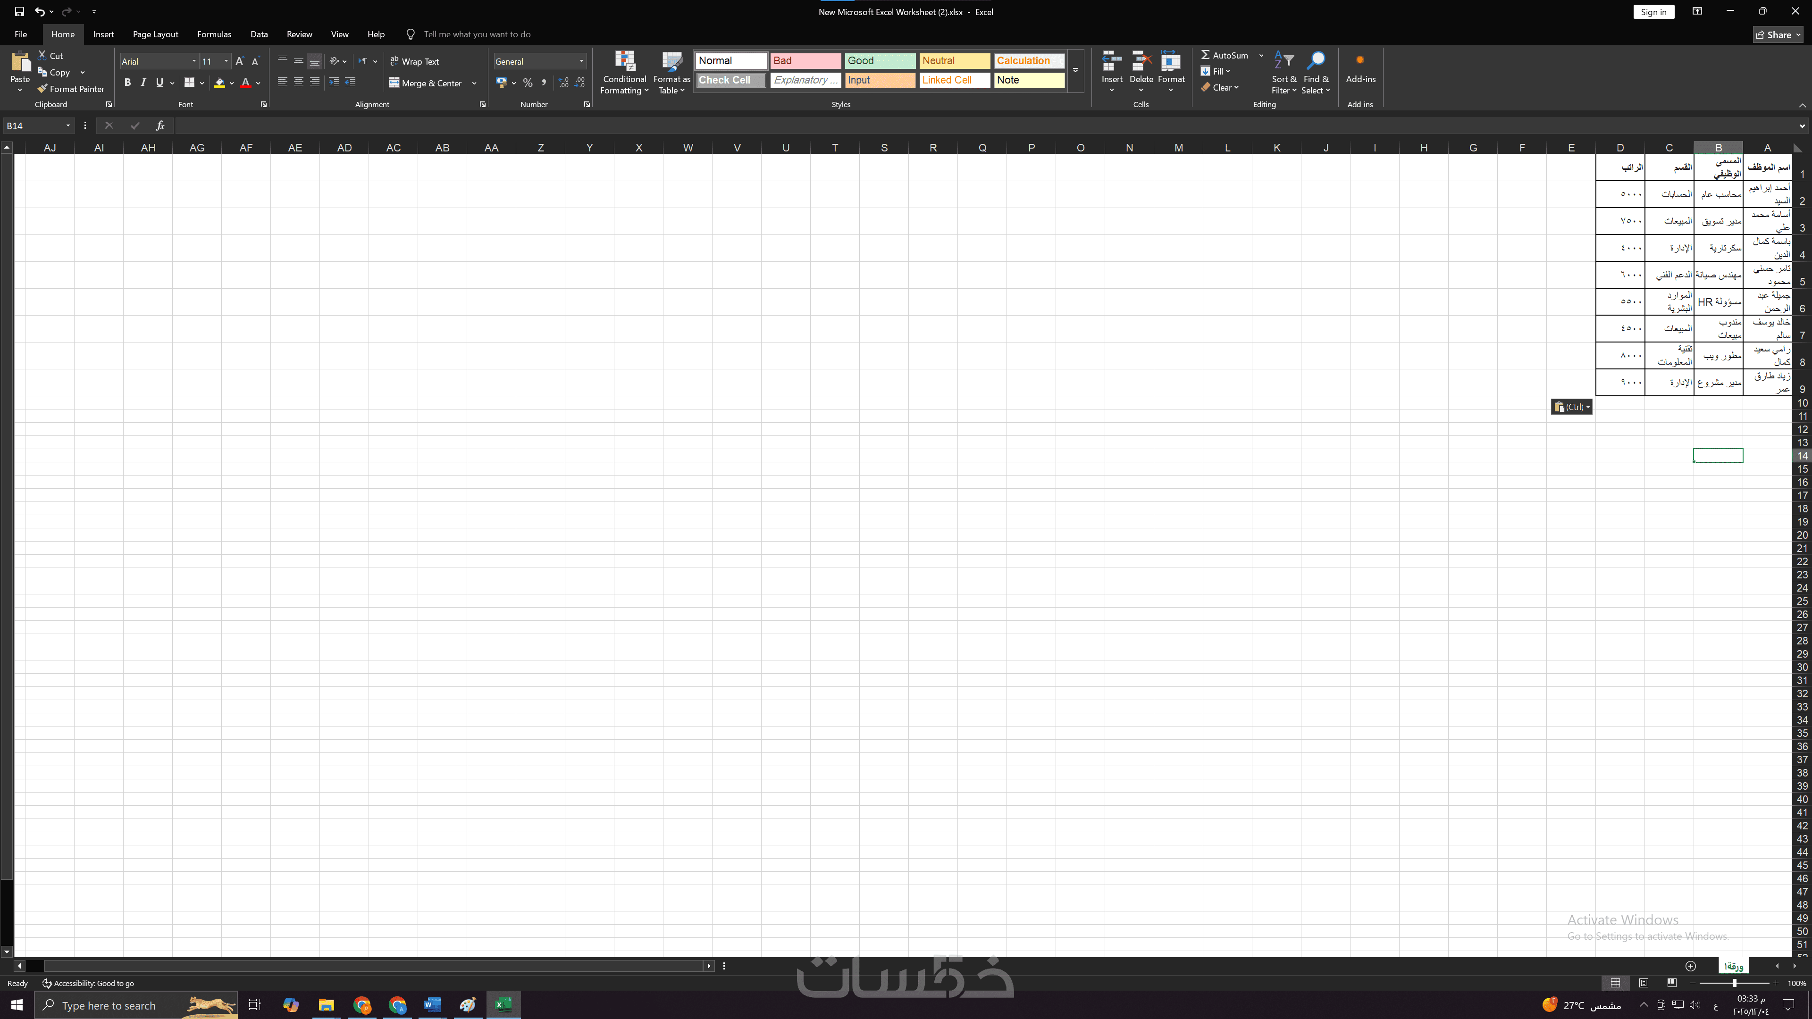Image resolution: width=1812 pixels, height=1019 pixels.
Task: Click the AutoSum sigma icon
Action: (1206, 55)
